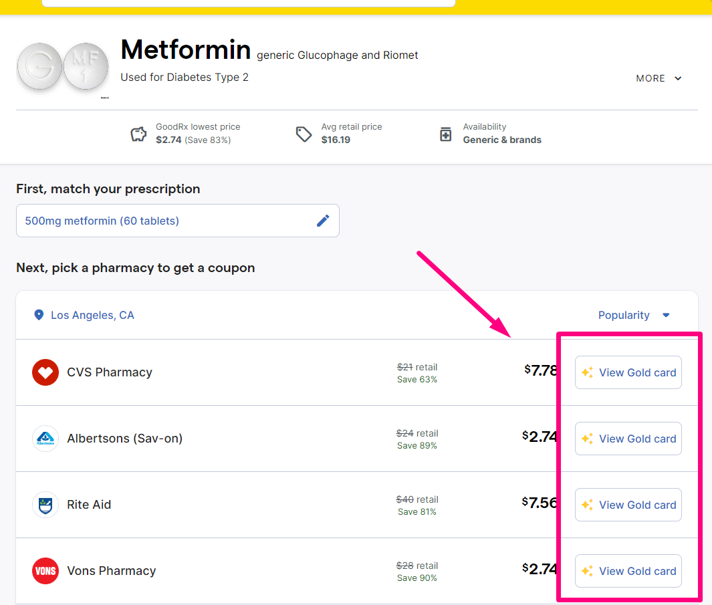This screenshot has width=712, height=605.
Task: Click the availability medicine bottle icon
Action: click(445, 134)
